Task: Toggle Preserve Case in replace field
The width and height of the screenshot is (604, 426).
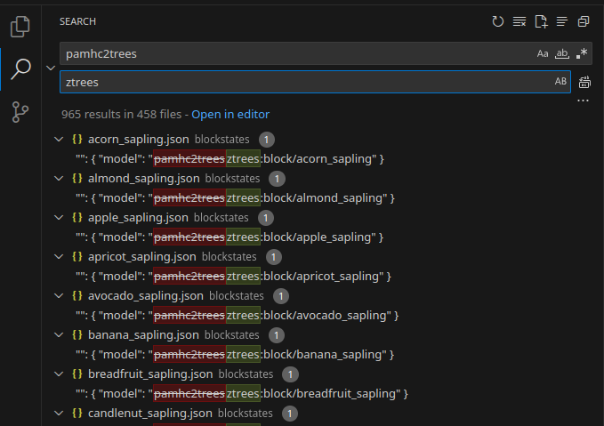Action: [x=560, y=82]
